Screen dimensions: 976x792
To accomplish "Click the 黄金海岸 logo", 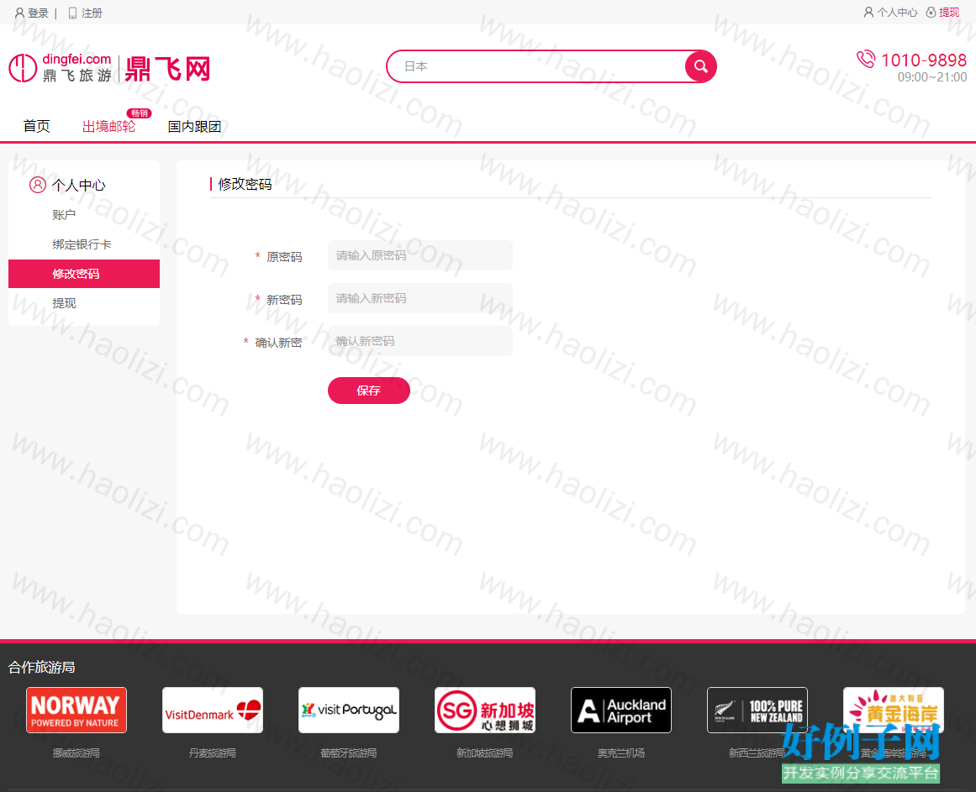I will [894, 710].
